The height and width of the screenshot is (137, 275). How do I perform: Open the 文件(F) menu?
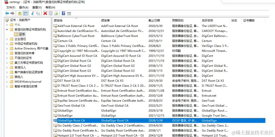point(11,7)
